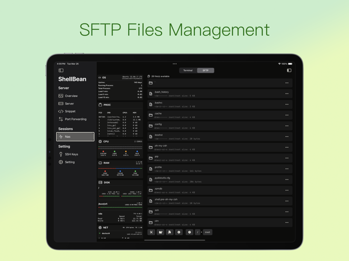The height and width of the screenshot is (261, 349).
Task: Open more options for parent folder row
Action: point(287,83)
